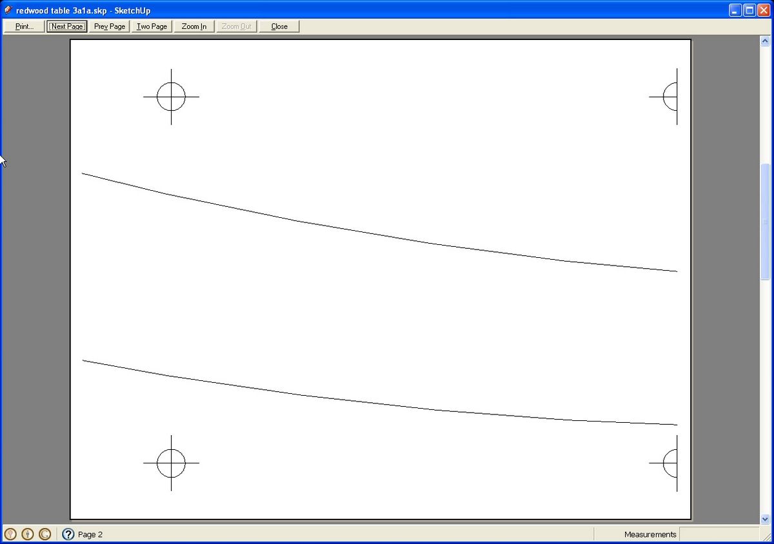774x544 pixels.
Task: Go to Next Page in preview
Action: pyautogui.click(x=67, y=26)
